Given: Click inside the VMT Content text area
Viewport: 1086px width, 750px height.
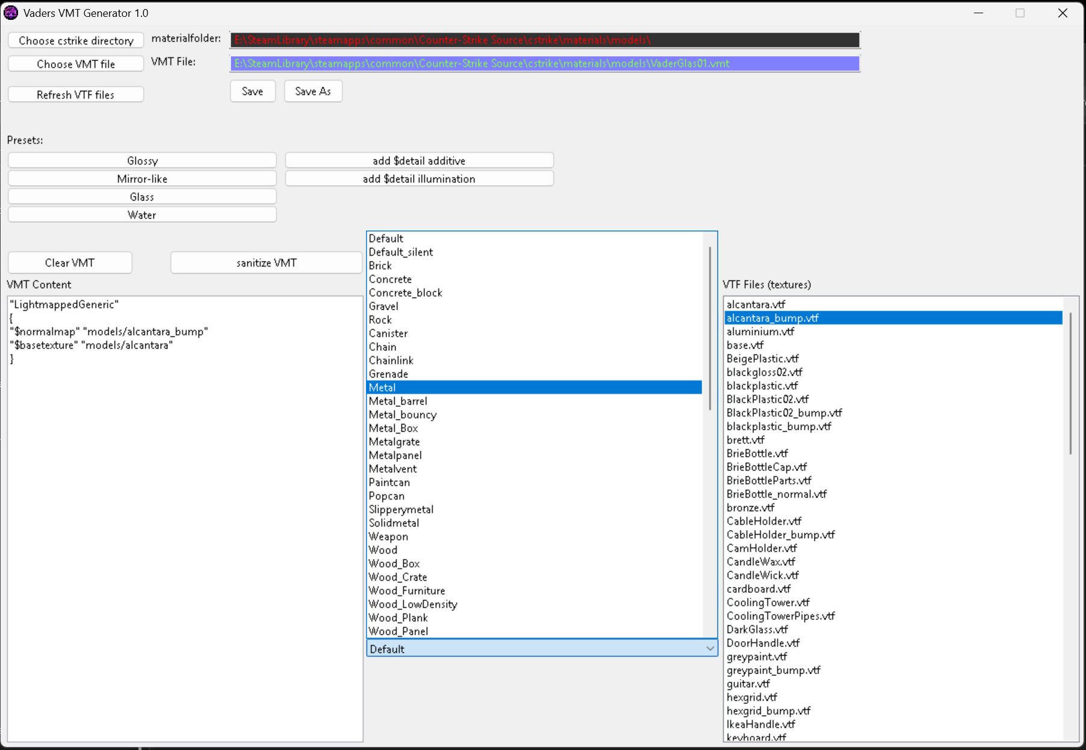Looking at the screenshot, I should click(x=185, y=518).
